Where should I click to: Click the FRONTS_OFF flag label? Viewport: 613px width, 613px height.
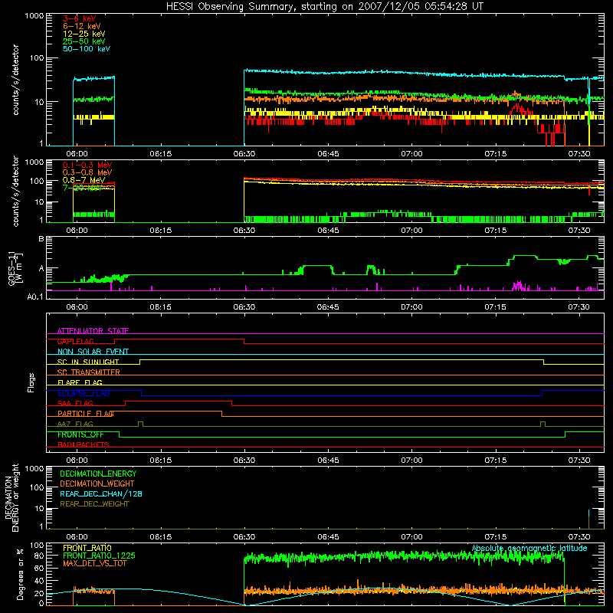click(x=80, y=434)
